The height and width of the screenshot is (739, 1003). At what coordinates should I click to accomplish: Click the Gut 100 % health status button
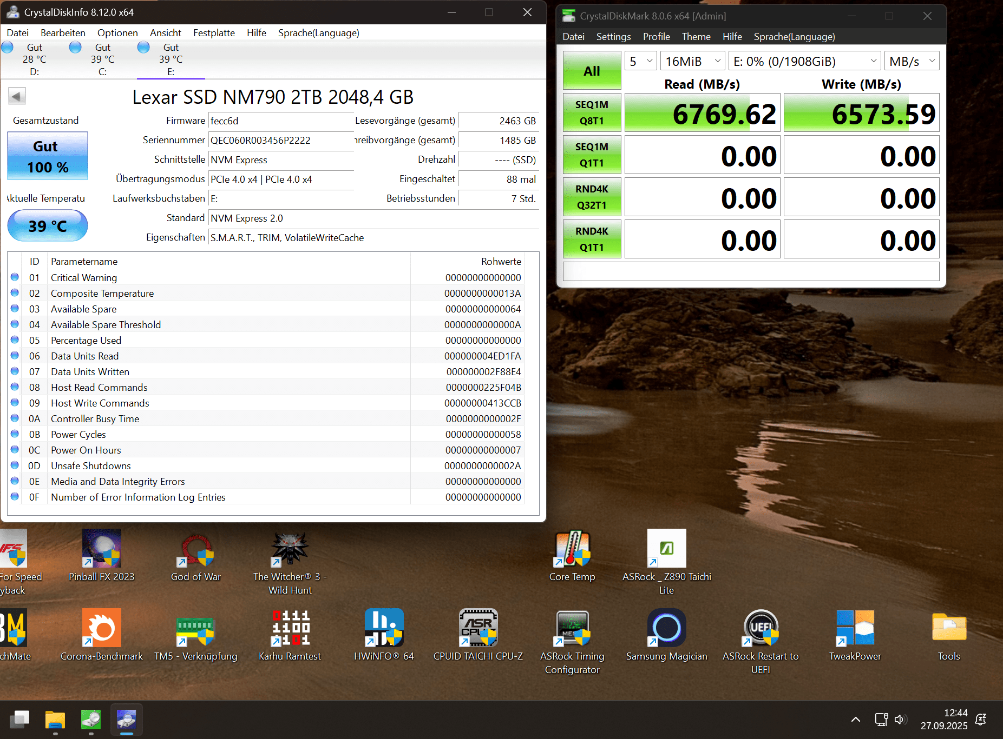tap(48, 156)
